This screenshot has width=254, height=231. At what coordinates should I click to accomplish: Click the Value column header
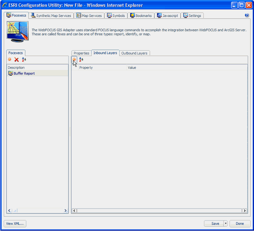pos(187,68)
